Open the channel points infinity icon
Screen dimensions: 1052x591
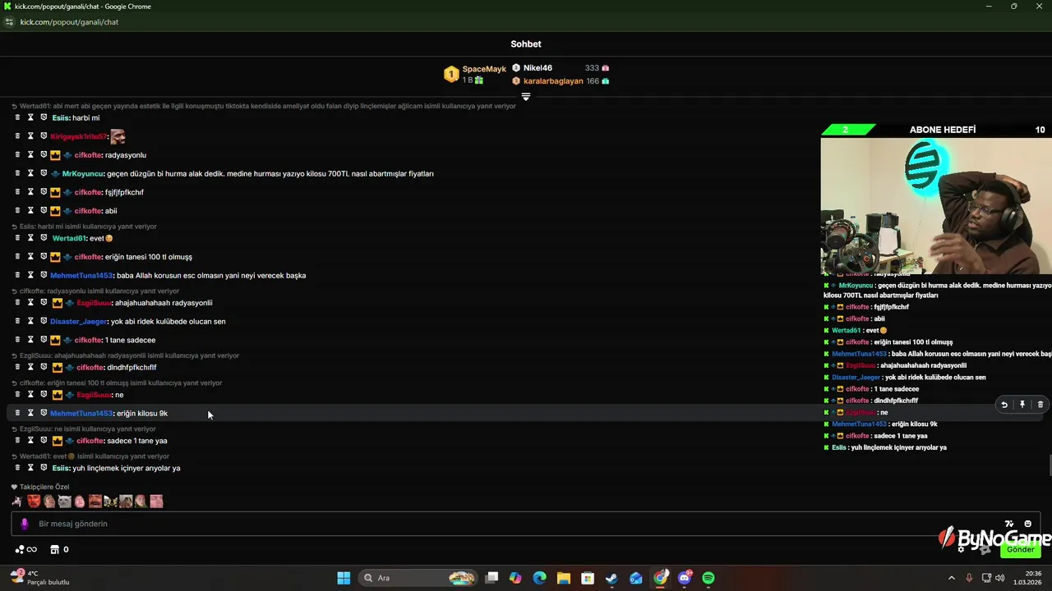click(x=26, y=549)
